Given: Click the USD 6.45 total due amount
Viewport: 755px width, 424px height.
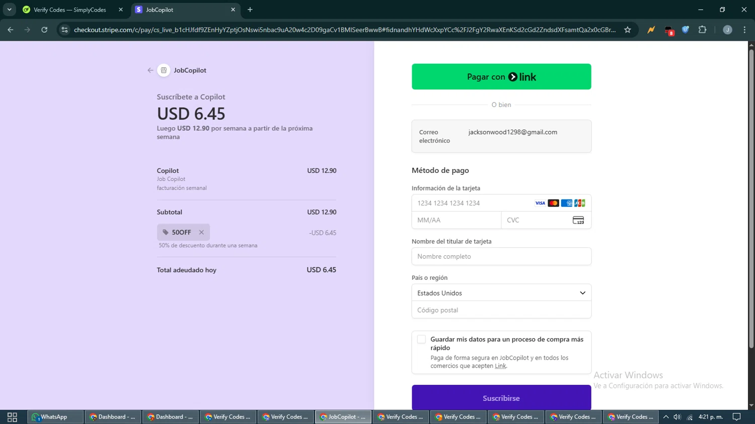Looking at the screenshot, I should pyautogui.click(x=321, y=270).
